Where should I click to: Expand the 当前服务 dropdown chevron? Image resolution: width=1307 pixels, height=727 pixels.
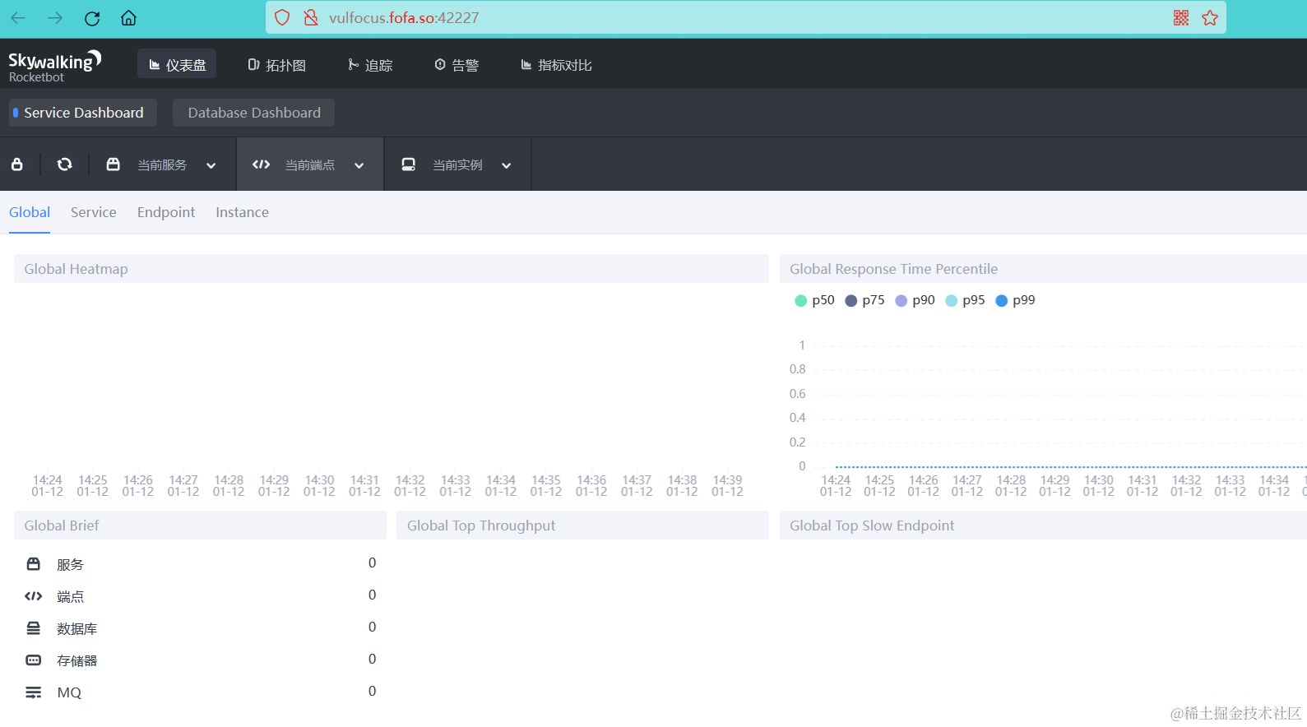tap(211, 165)
